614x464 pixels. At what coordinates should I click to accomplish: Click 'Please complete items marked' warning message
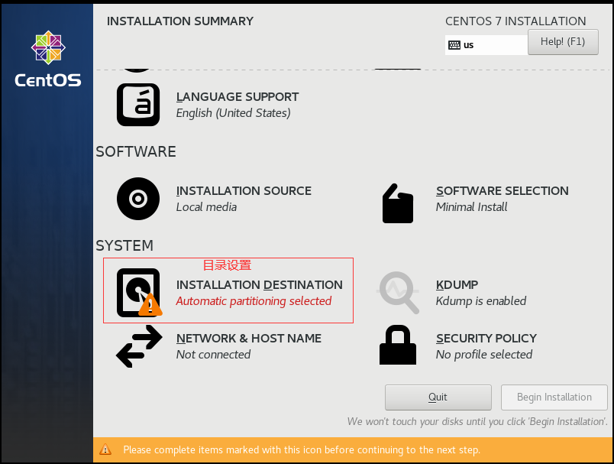pyautogui.click(x=302, y=449)
